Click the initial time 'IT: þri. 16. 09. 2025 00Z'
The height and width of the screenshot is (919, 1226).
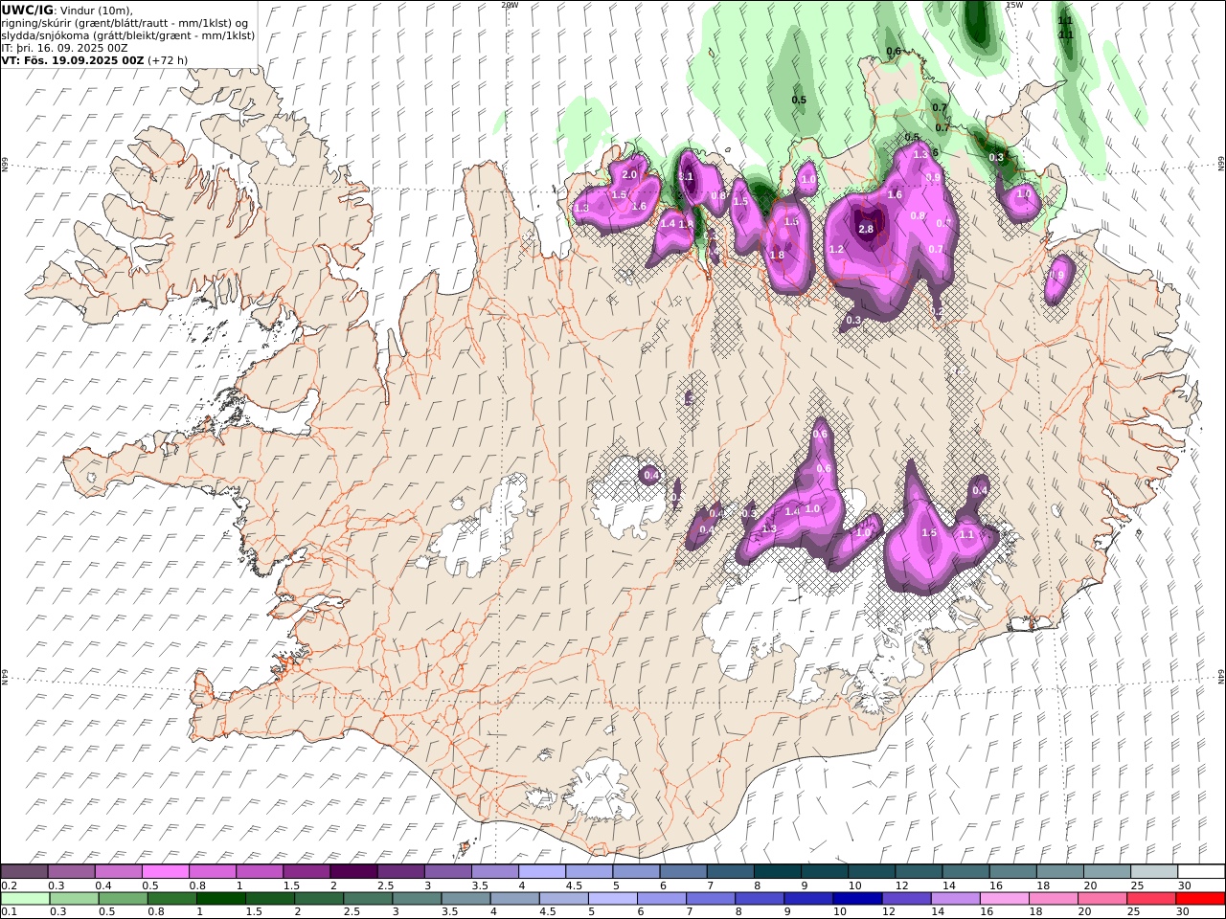pos(65,47)
